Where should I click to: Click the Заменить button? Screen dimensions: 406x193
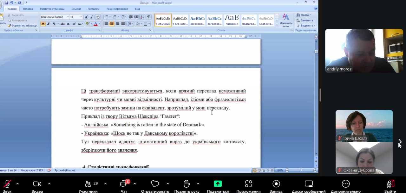(x=304, y=20)
